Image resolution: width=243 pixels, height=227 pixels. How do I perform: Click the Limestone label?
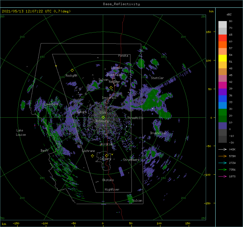coord(51,104)
